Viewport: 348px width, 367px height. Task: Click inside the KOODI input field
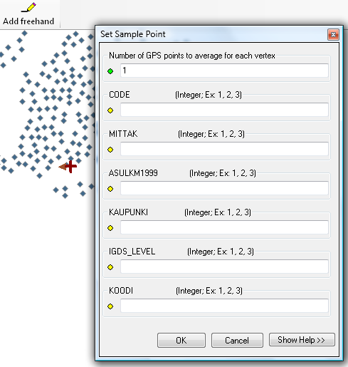pyautogui.click(x=224, y=306)
